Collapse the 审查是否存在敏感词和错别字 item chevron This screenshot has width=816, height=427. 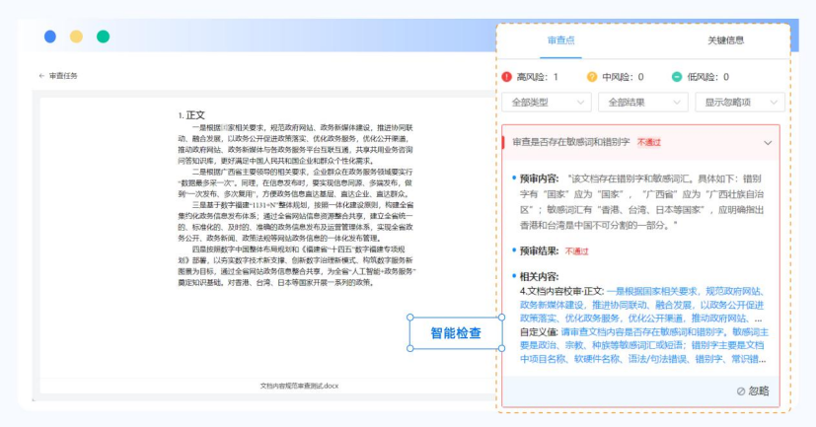(x=768, y=143)
